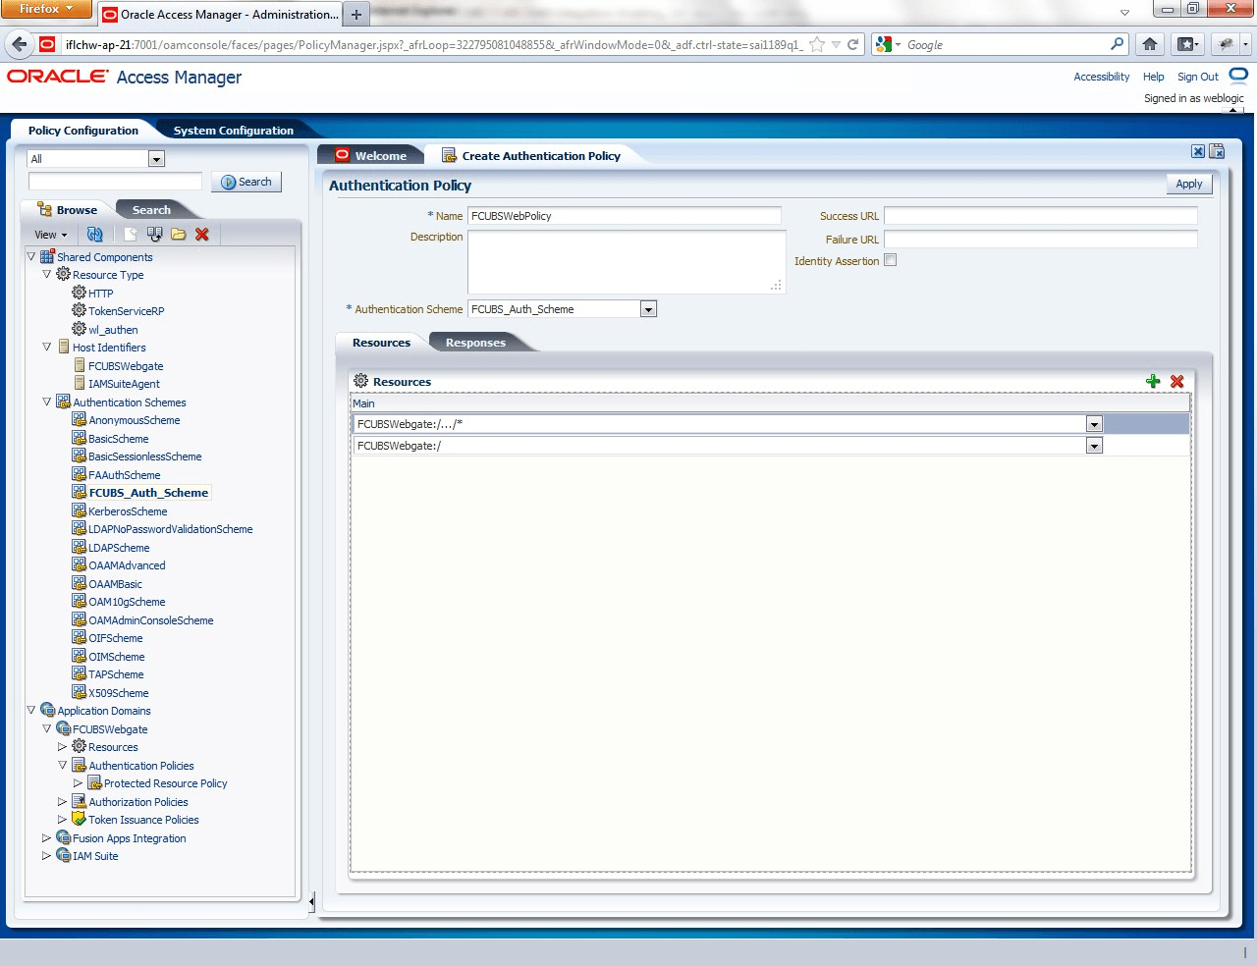
Task: Enable the Identity Assertion checkbox
Action: [x=891, y=260]
